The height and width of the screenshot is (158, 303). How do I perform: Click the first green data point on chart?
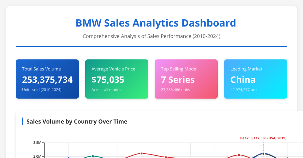click(x=93, y=156)
